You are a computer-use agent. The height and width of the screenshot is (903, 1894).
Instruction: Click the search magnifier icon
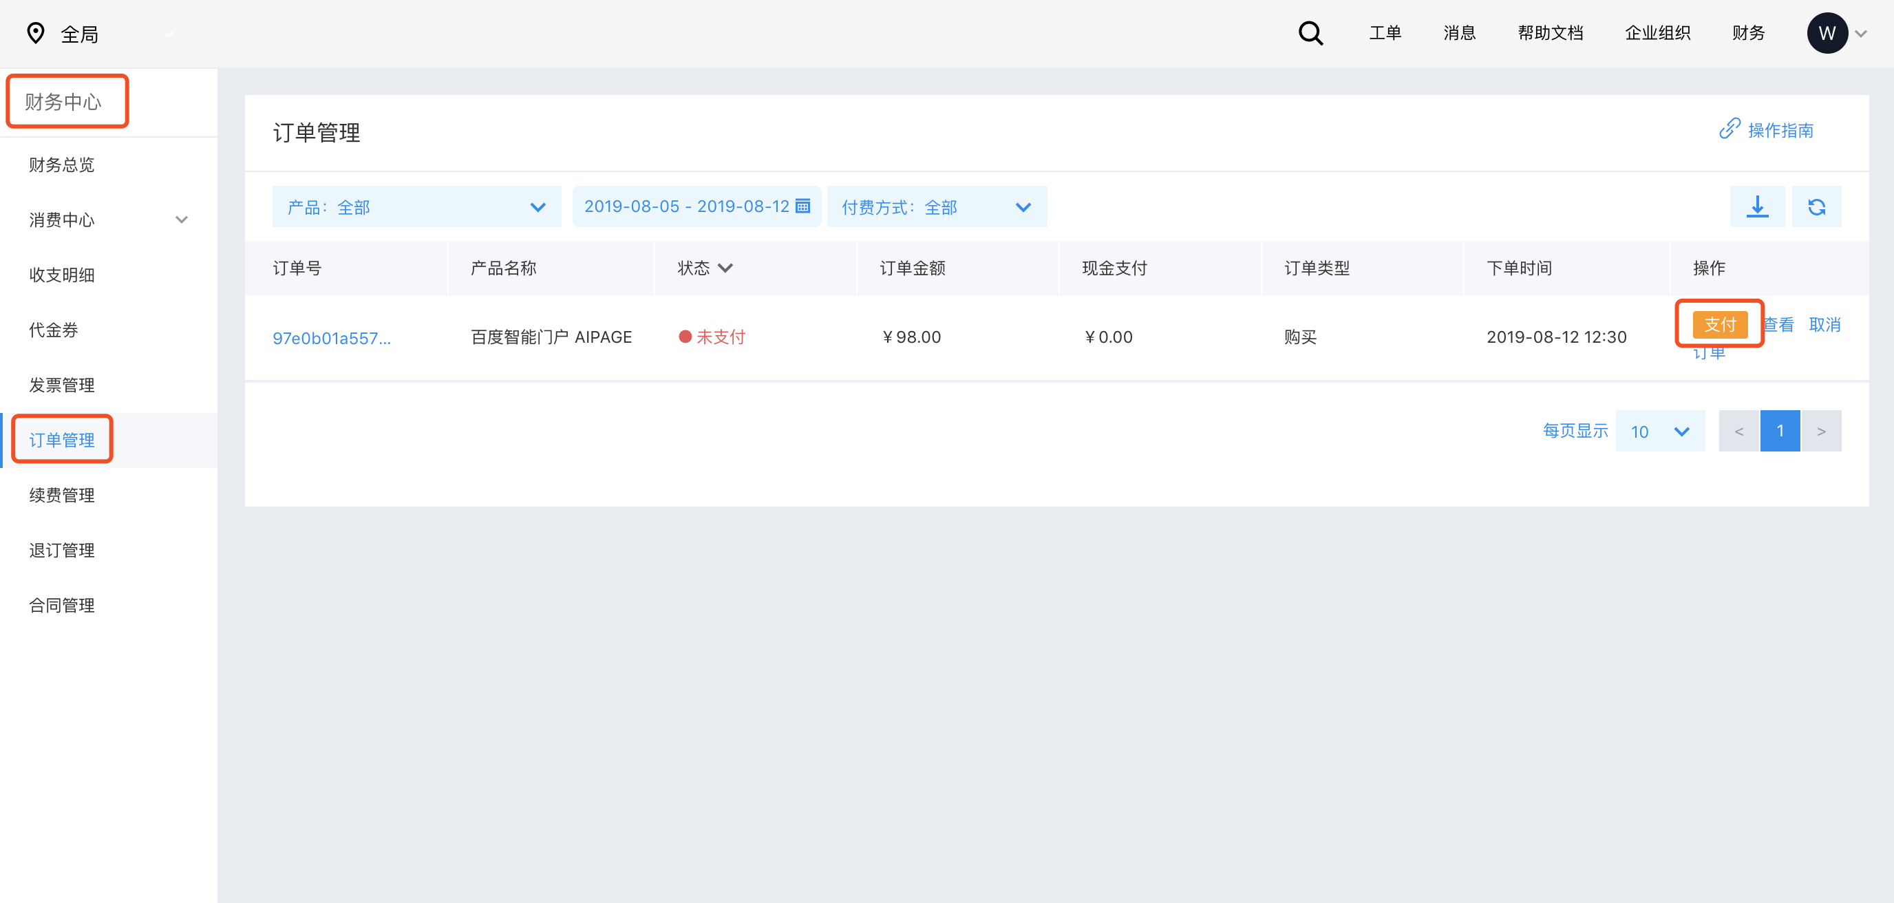(1310, 33)
